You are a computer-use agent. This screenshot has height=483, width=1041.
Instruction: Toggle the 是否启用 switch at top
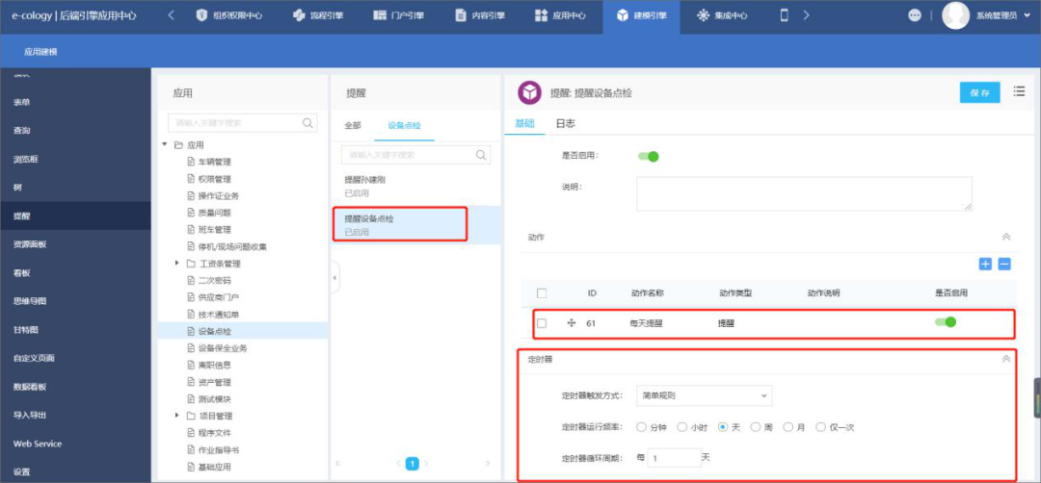[x=648, y=157]
